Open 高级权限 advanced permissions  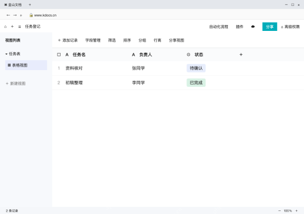290,27
